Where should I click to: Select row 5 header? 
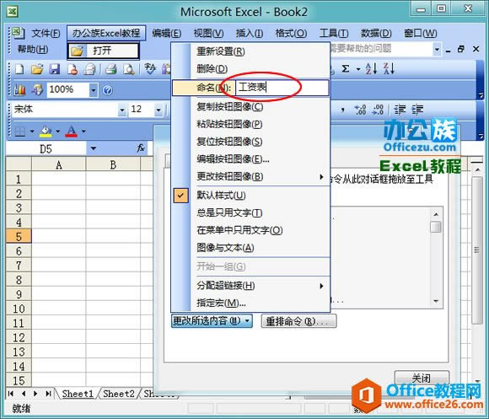click(19, 236)
